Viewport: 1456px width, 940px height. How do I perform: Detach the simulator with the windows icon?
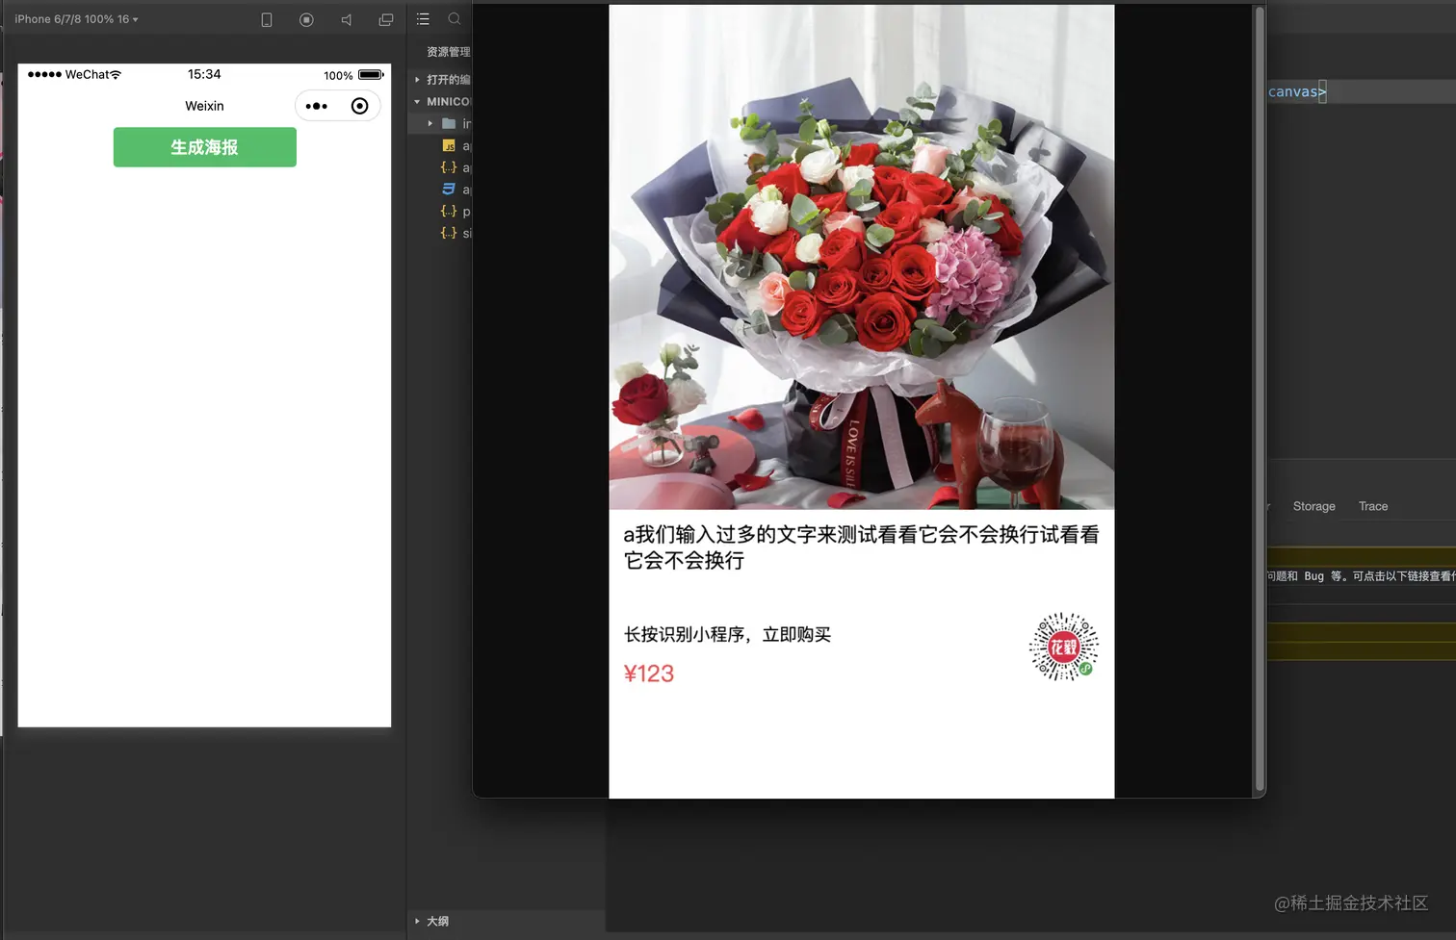386,19
